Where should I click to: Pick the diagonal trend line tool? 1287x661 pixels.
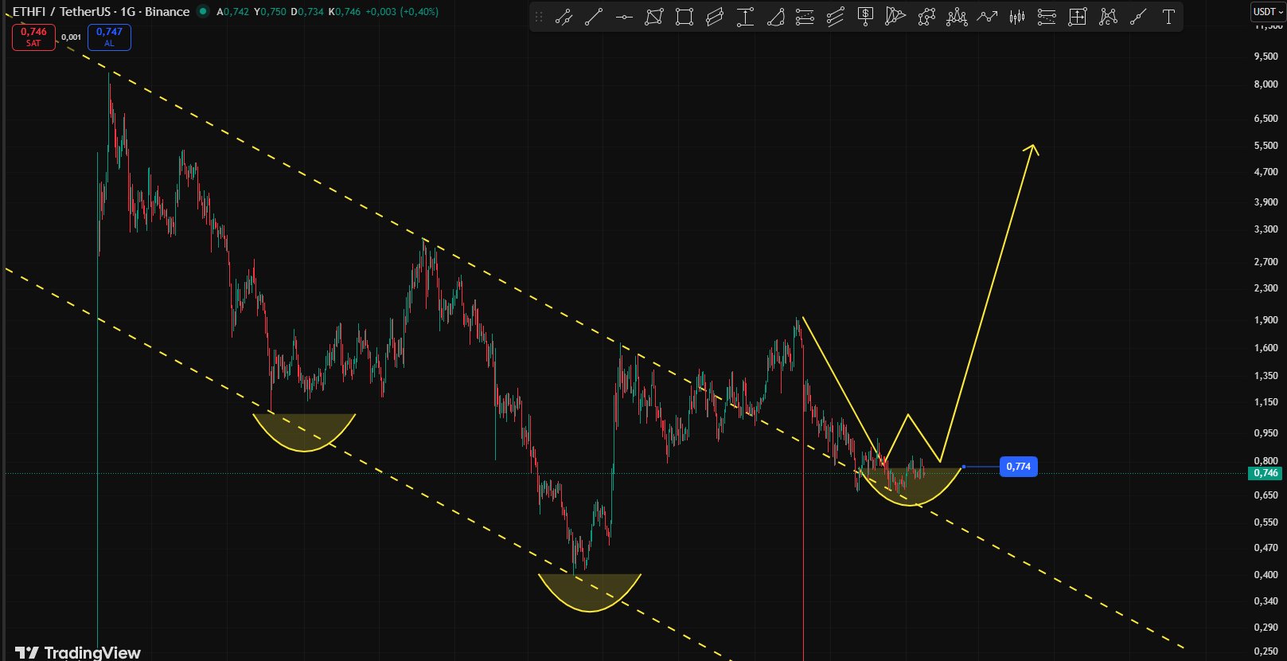(x=594, y=17)
